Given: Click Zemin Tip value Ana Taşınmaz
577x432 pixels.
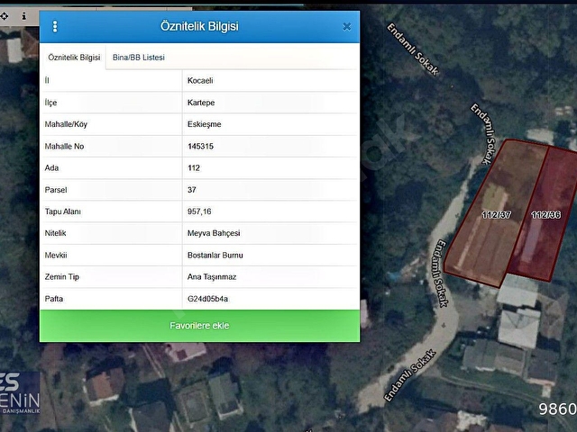Looking at the screenshot, I should [x=212, y=276].
